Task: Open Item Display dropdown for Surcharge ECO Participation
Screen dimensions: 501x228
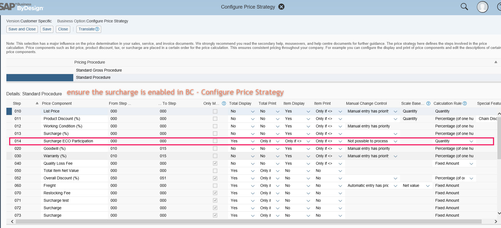Action: pos(308,141)
